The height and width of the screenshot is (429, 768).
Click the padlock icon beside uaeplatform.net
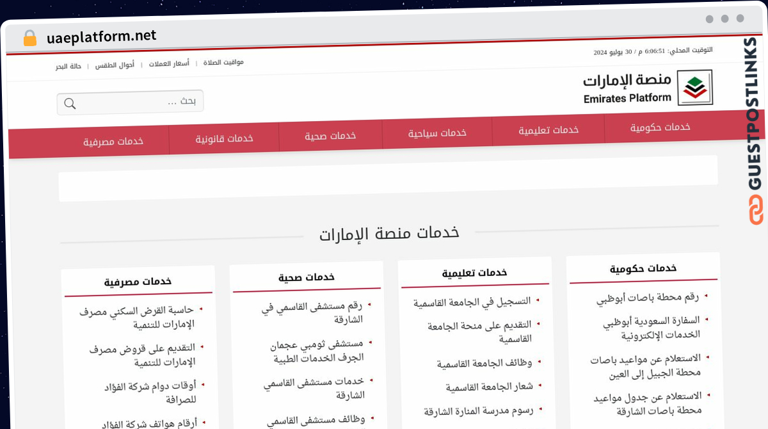pos(30,38)
